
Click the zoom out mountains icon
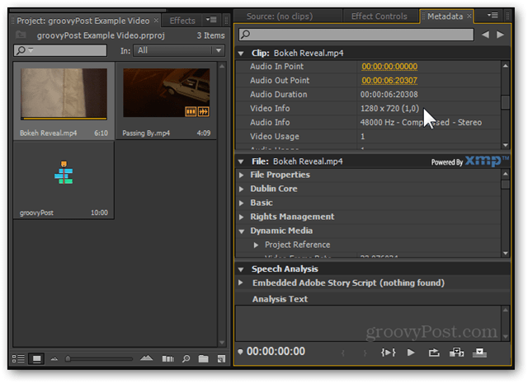54,359
